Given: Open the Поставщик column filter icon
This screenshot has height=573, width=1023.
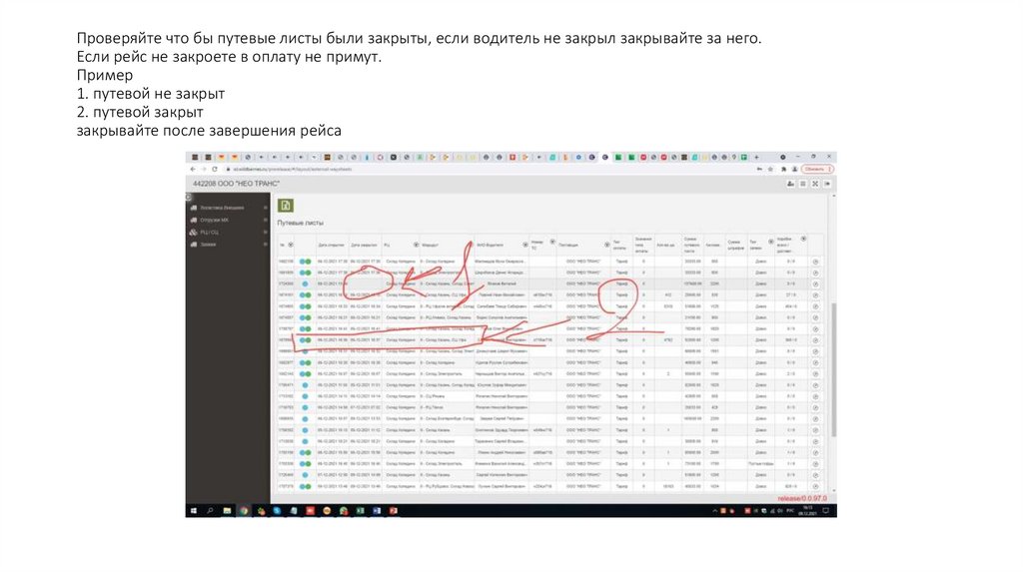Looking at the screenshot, I should point(606,246).
